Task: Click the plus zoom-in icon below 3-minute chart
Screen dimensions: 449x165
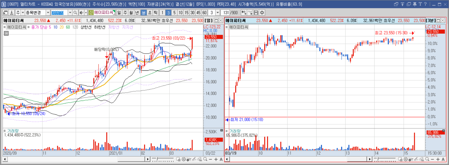Action: tap(438, 159)
